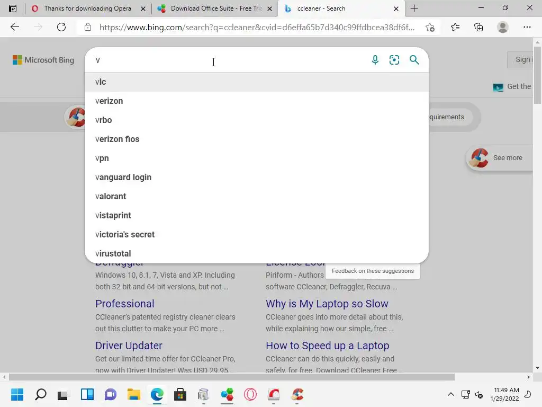
Task: Click the See more CCleaner button
Action: click(500, 158)
